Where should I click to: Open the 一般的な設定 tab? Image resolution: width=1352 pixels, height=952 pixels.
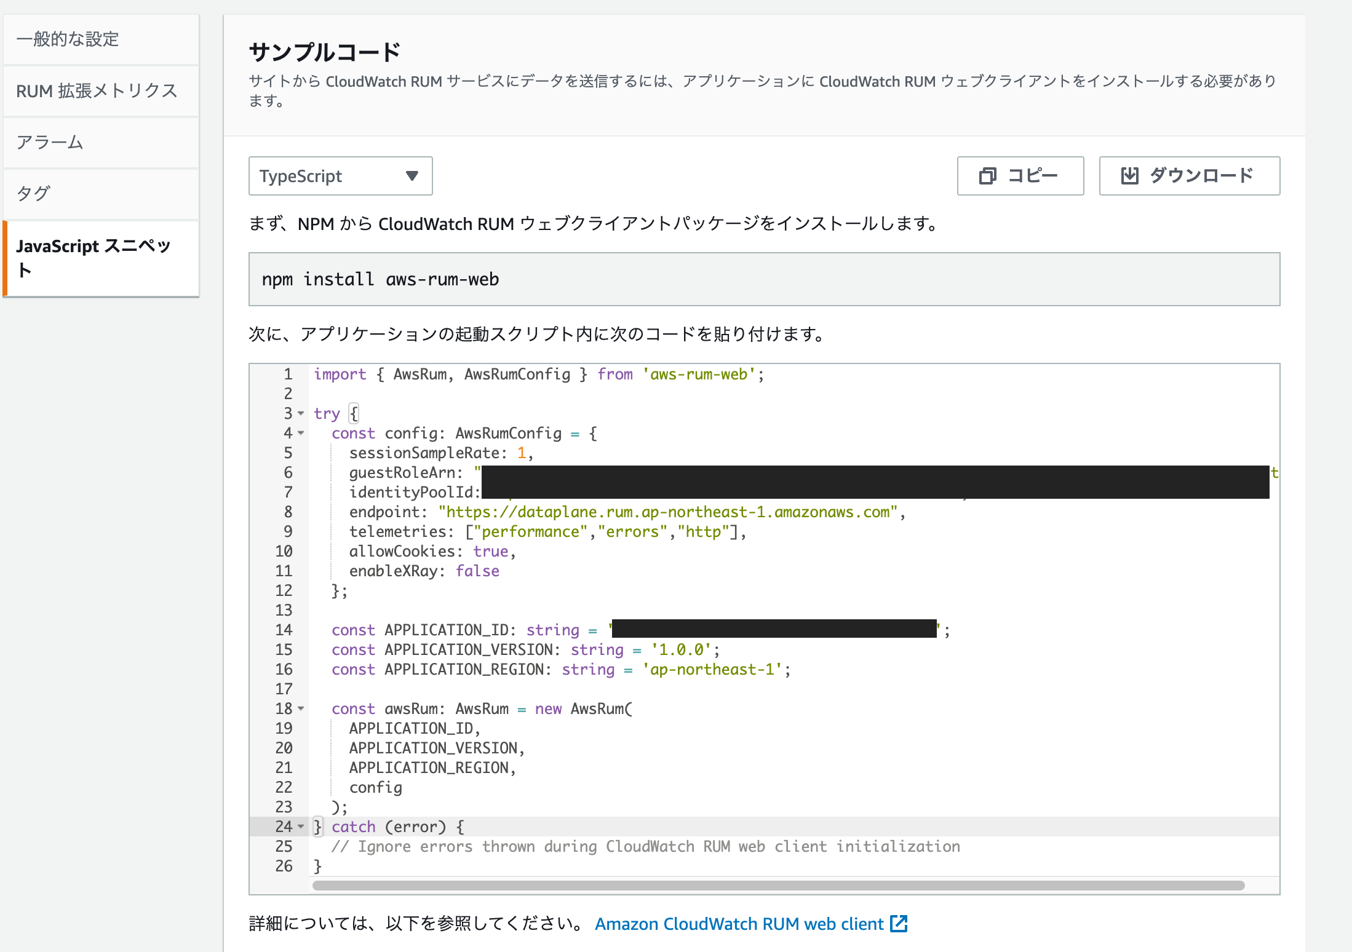click(x=101, y=39)
